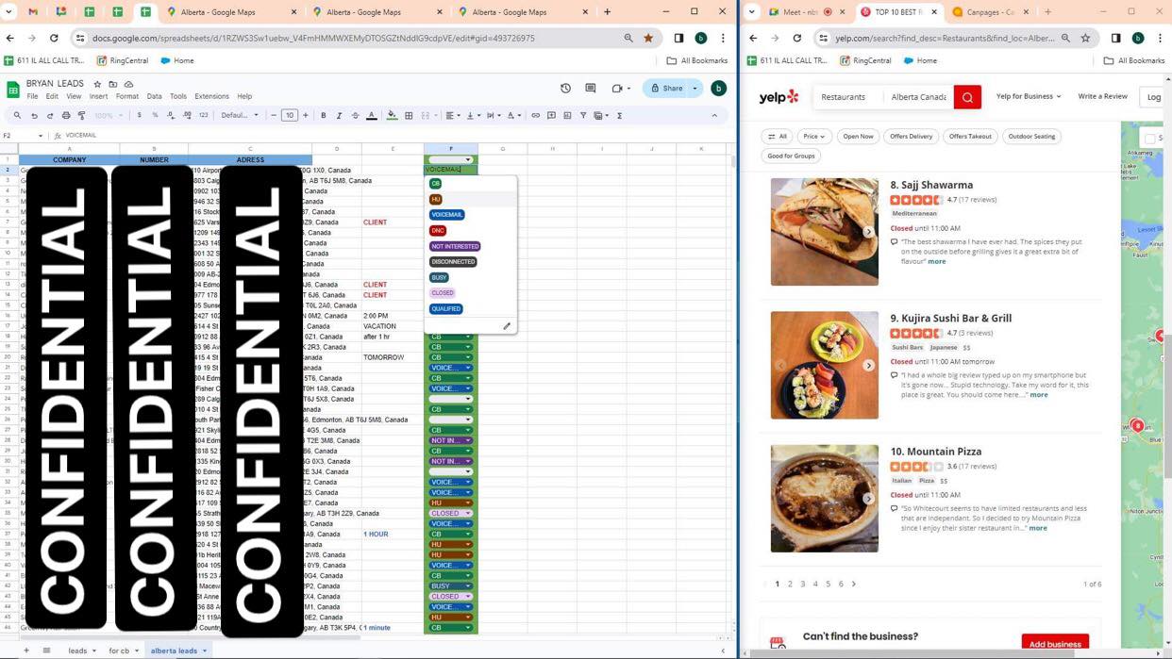Click the Yelp logo
The height and width of the screenshot is (659, 1172).
point(779,96)
